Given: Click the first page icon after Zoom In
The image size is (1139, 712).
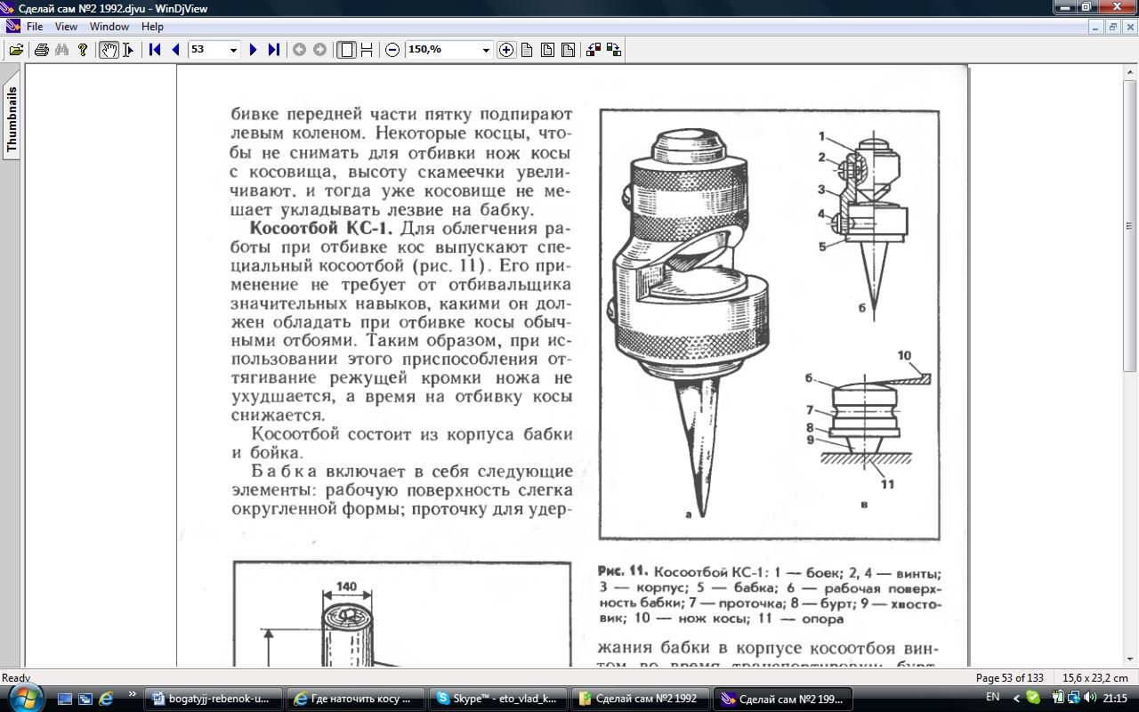Looking at the screenshot, I should tap(527, 50).
